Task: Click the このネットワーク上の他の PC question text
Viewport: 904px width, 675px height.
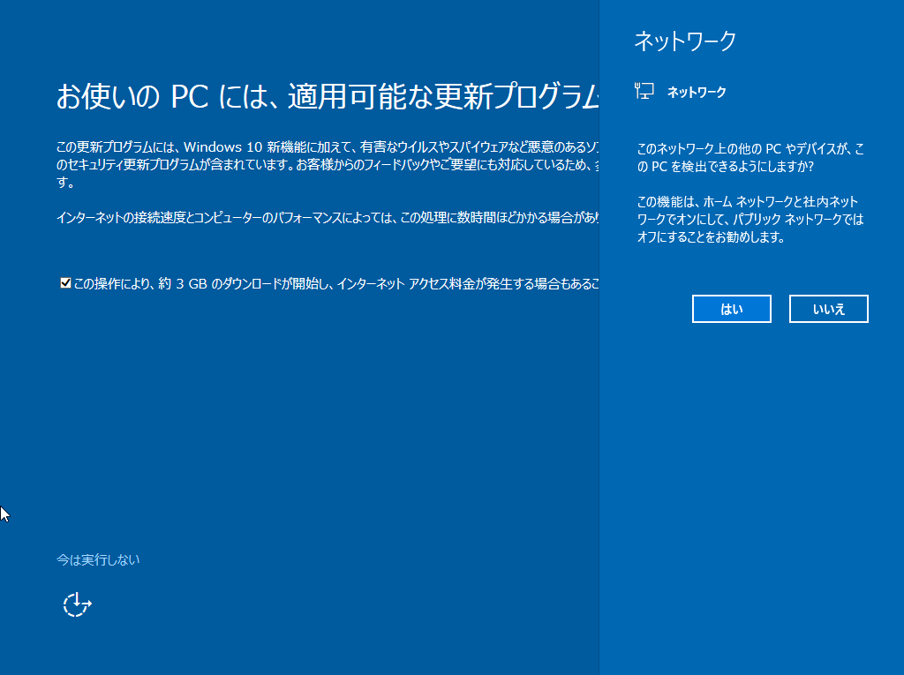Action: tap(750, 157)
